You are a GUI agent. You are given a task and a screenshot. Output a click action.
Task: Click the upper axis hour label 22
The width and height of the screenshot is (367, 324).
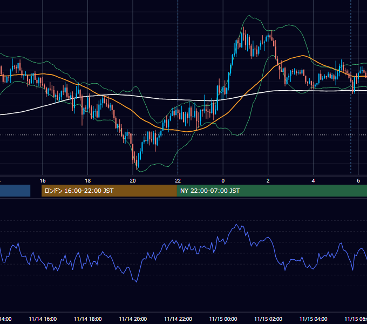pyautogui.click(x=178, y=180)
